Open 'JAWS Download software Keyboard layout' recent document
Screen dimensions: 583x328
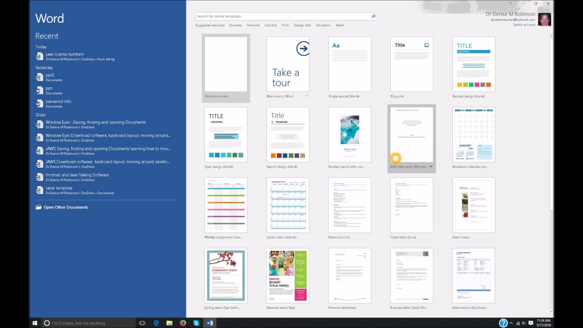[x=106, y=164]
